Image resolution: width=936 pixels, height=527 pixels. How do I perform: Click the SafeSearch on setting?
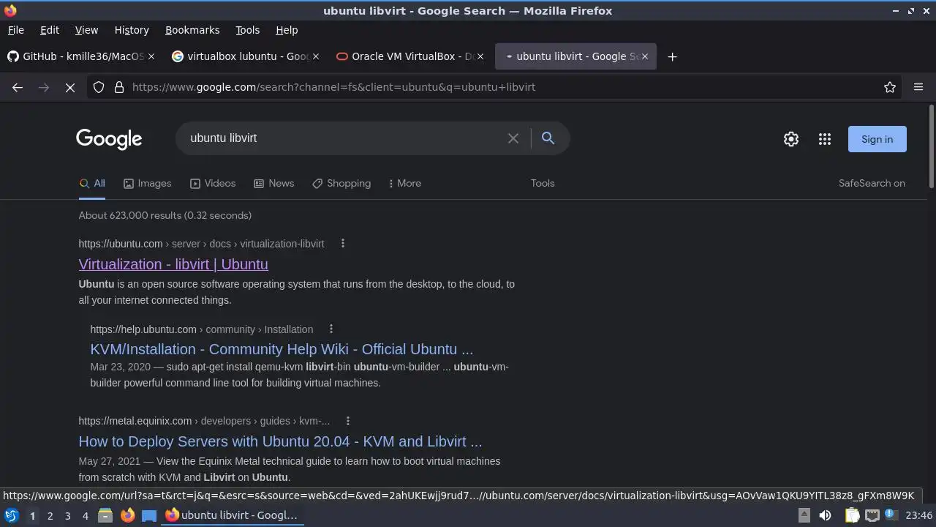point(872,183)
